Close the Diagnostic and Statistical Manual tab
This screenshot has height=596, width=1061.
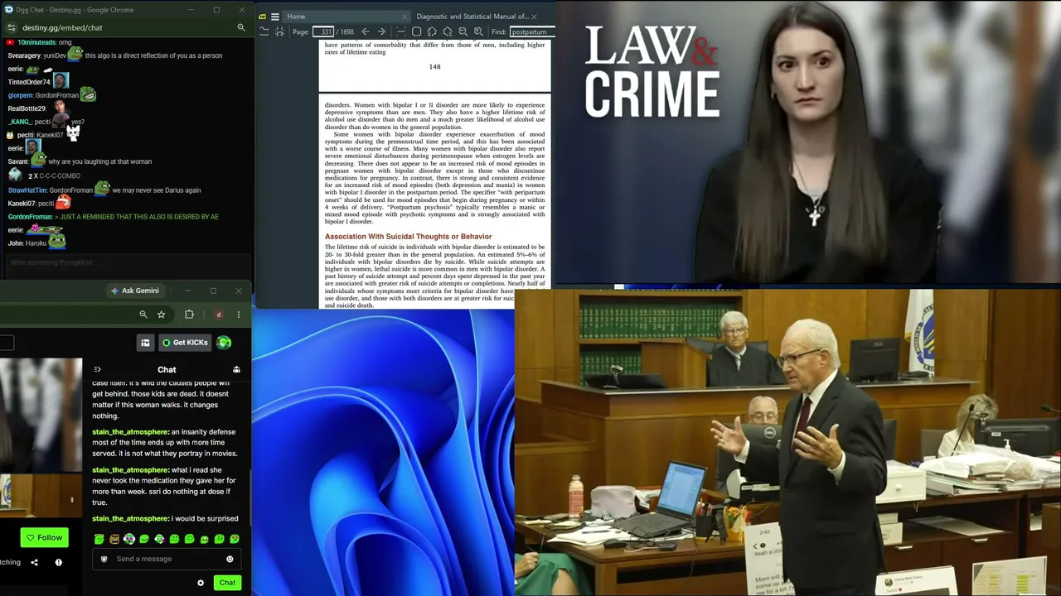[x=534, y=17]
